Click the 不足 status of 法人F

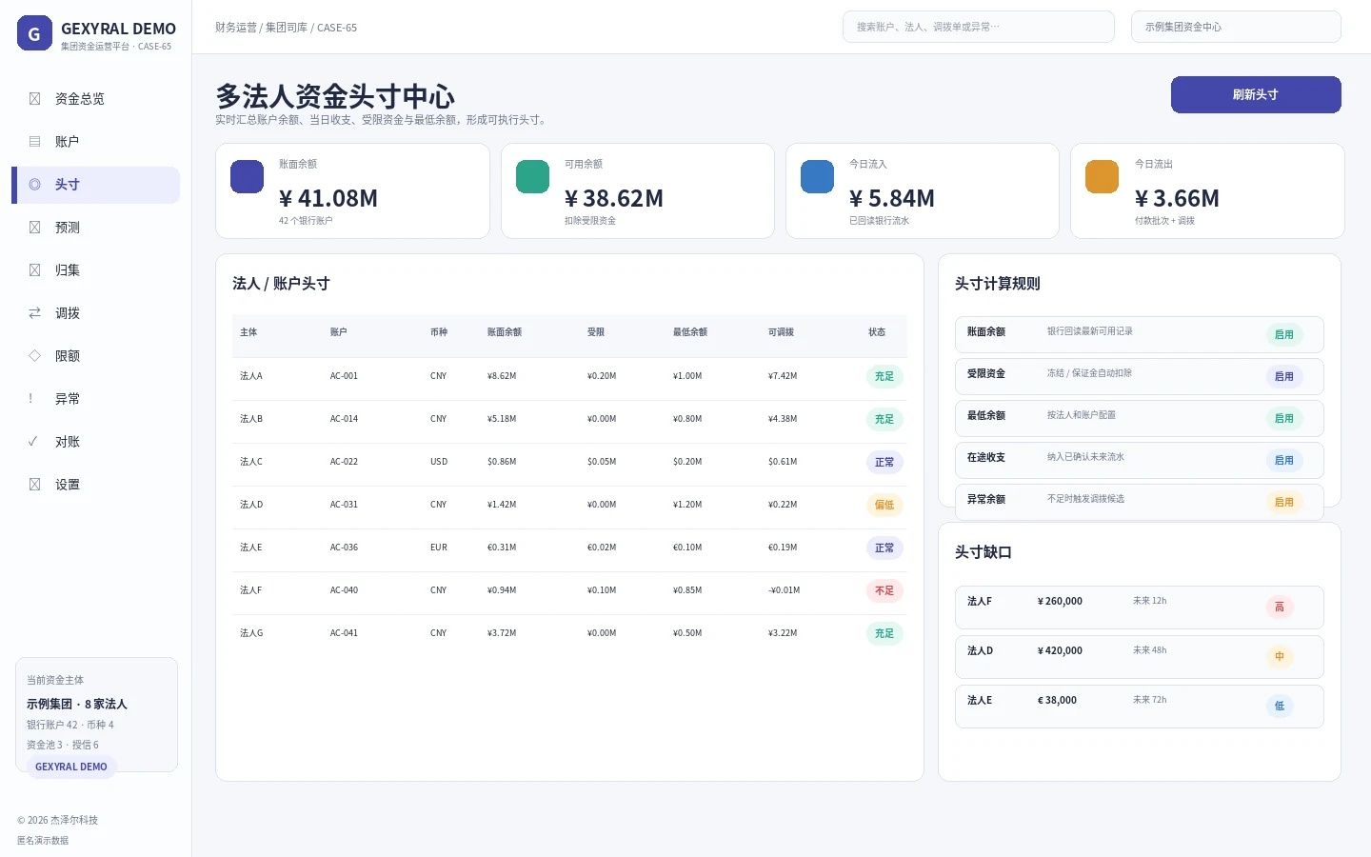884,590
